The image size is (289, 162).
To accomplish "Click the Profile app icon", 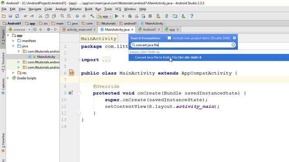I will (136, 16).
